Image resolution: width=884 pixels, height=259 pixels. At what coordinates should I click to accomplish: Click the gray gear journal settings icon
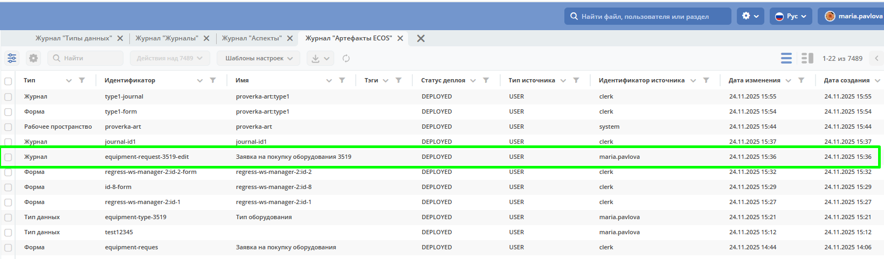(33, 58)
